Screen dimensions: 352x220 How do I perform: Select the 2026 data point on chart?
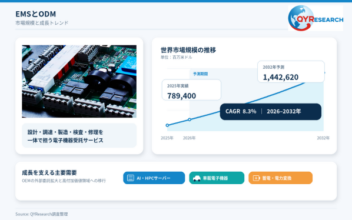[x=190, y=119]
